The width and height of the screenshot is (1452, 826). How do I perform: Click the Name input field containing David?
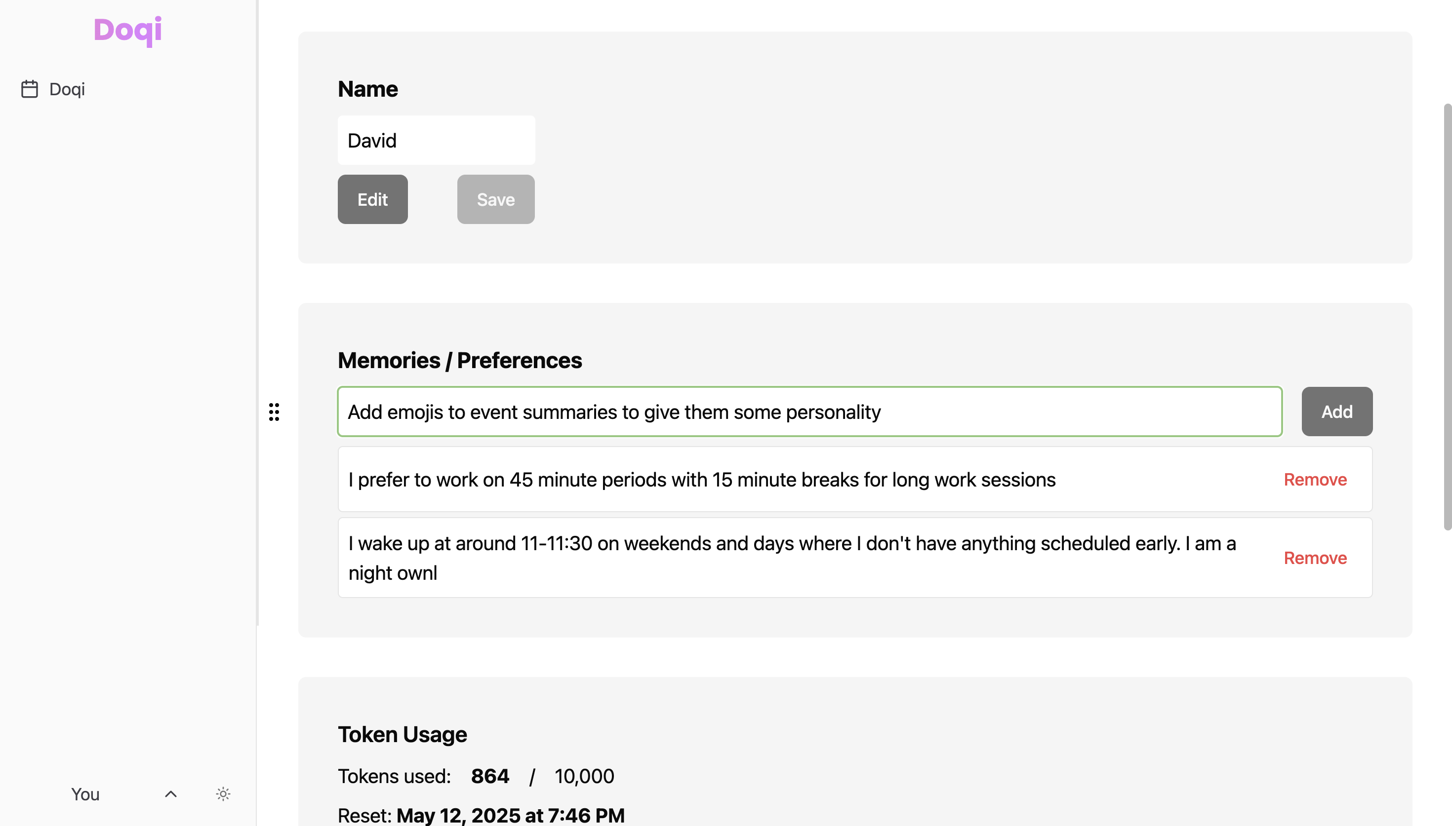tap(436, 140)
